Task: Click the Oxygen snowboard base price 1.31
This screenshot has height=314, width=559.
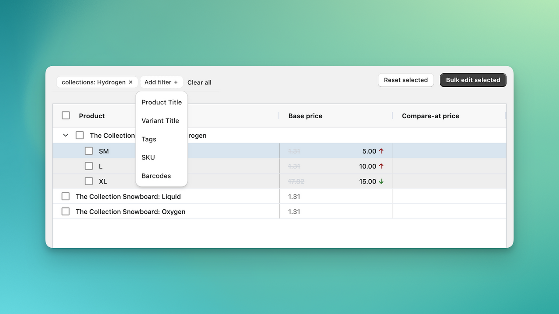Action: (x=294, y=212)
